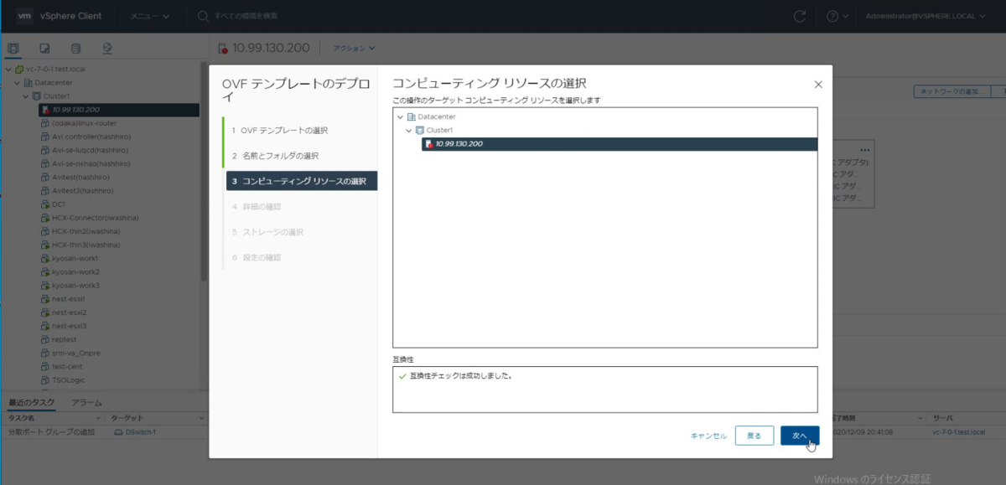Open the help menu icon
The height and width of the screenshot is (485, 1006).
click(x=837, y=16)
